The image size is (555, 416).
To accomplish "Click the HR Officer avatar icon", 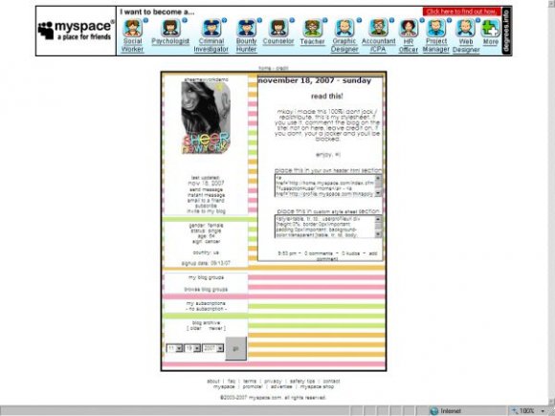I will tap(408, 28).
